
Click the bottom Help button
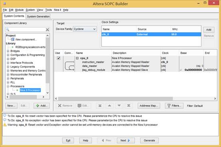pos(86,140)
